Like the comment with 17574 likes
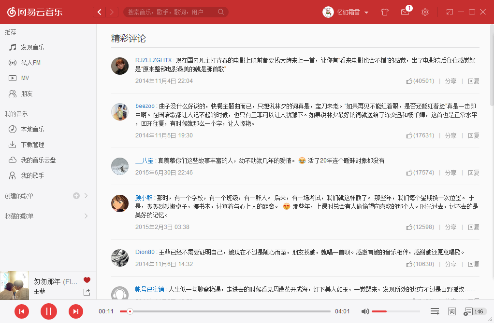494x323 pixels. [x=420, y=173]
